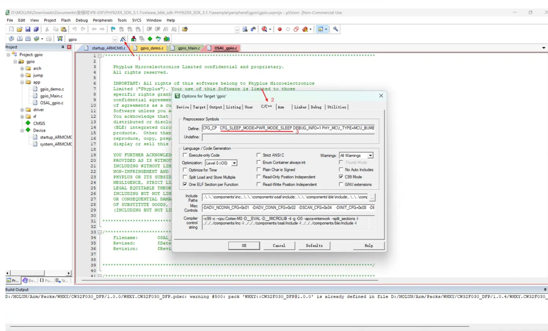Uncheck One ELF Section per Function
The height and width of the screenshot is (331, 548).
click(185, 184)
